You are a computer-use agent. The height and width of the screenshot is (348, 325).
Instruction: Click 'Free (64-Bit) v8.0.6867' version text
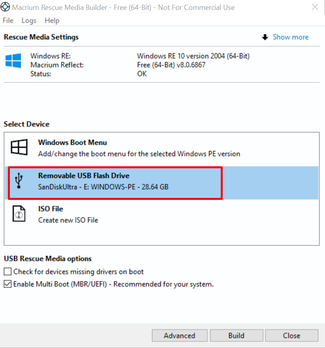[171, 65]
